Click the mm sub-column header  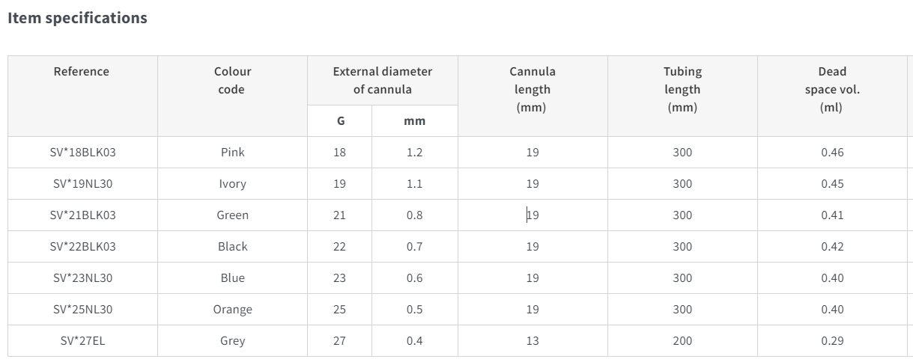click(x=415, y=121)
